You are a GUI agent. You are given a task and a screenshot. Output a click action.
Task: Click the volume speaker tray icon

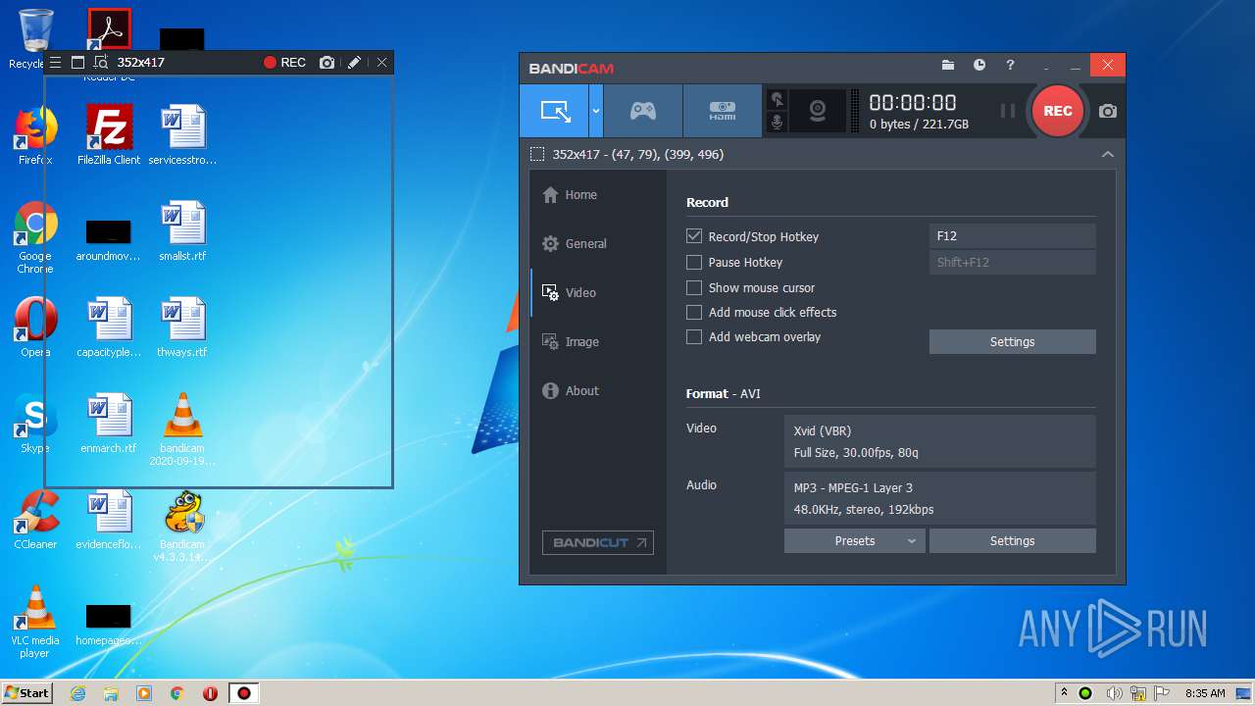1115,693
